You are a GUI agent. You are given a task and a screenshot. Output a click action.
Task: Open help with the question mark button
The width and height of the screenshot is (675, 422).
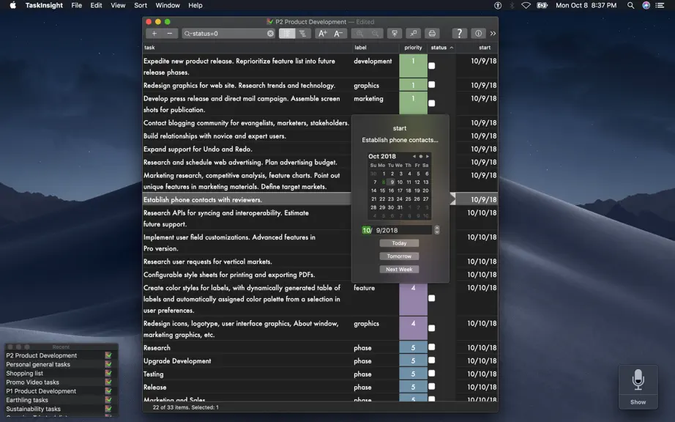[459, 34]
